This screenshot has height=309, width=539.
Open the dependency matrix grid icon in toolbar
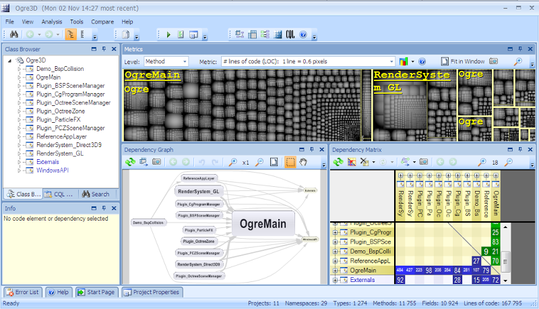pos(252,34)
